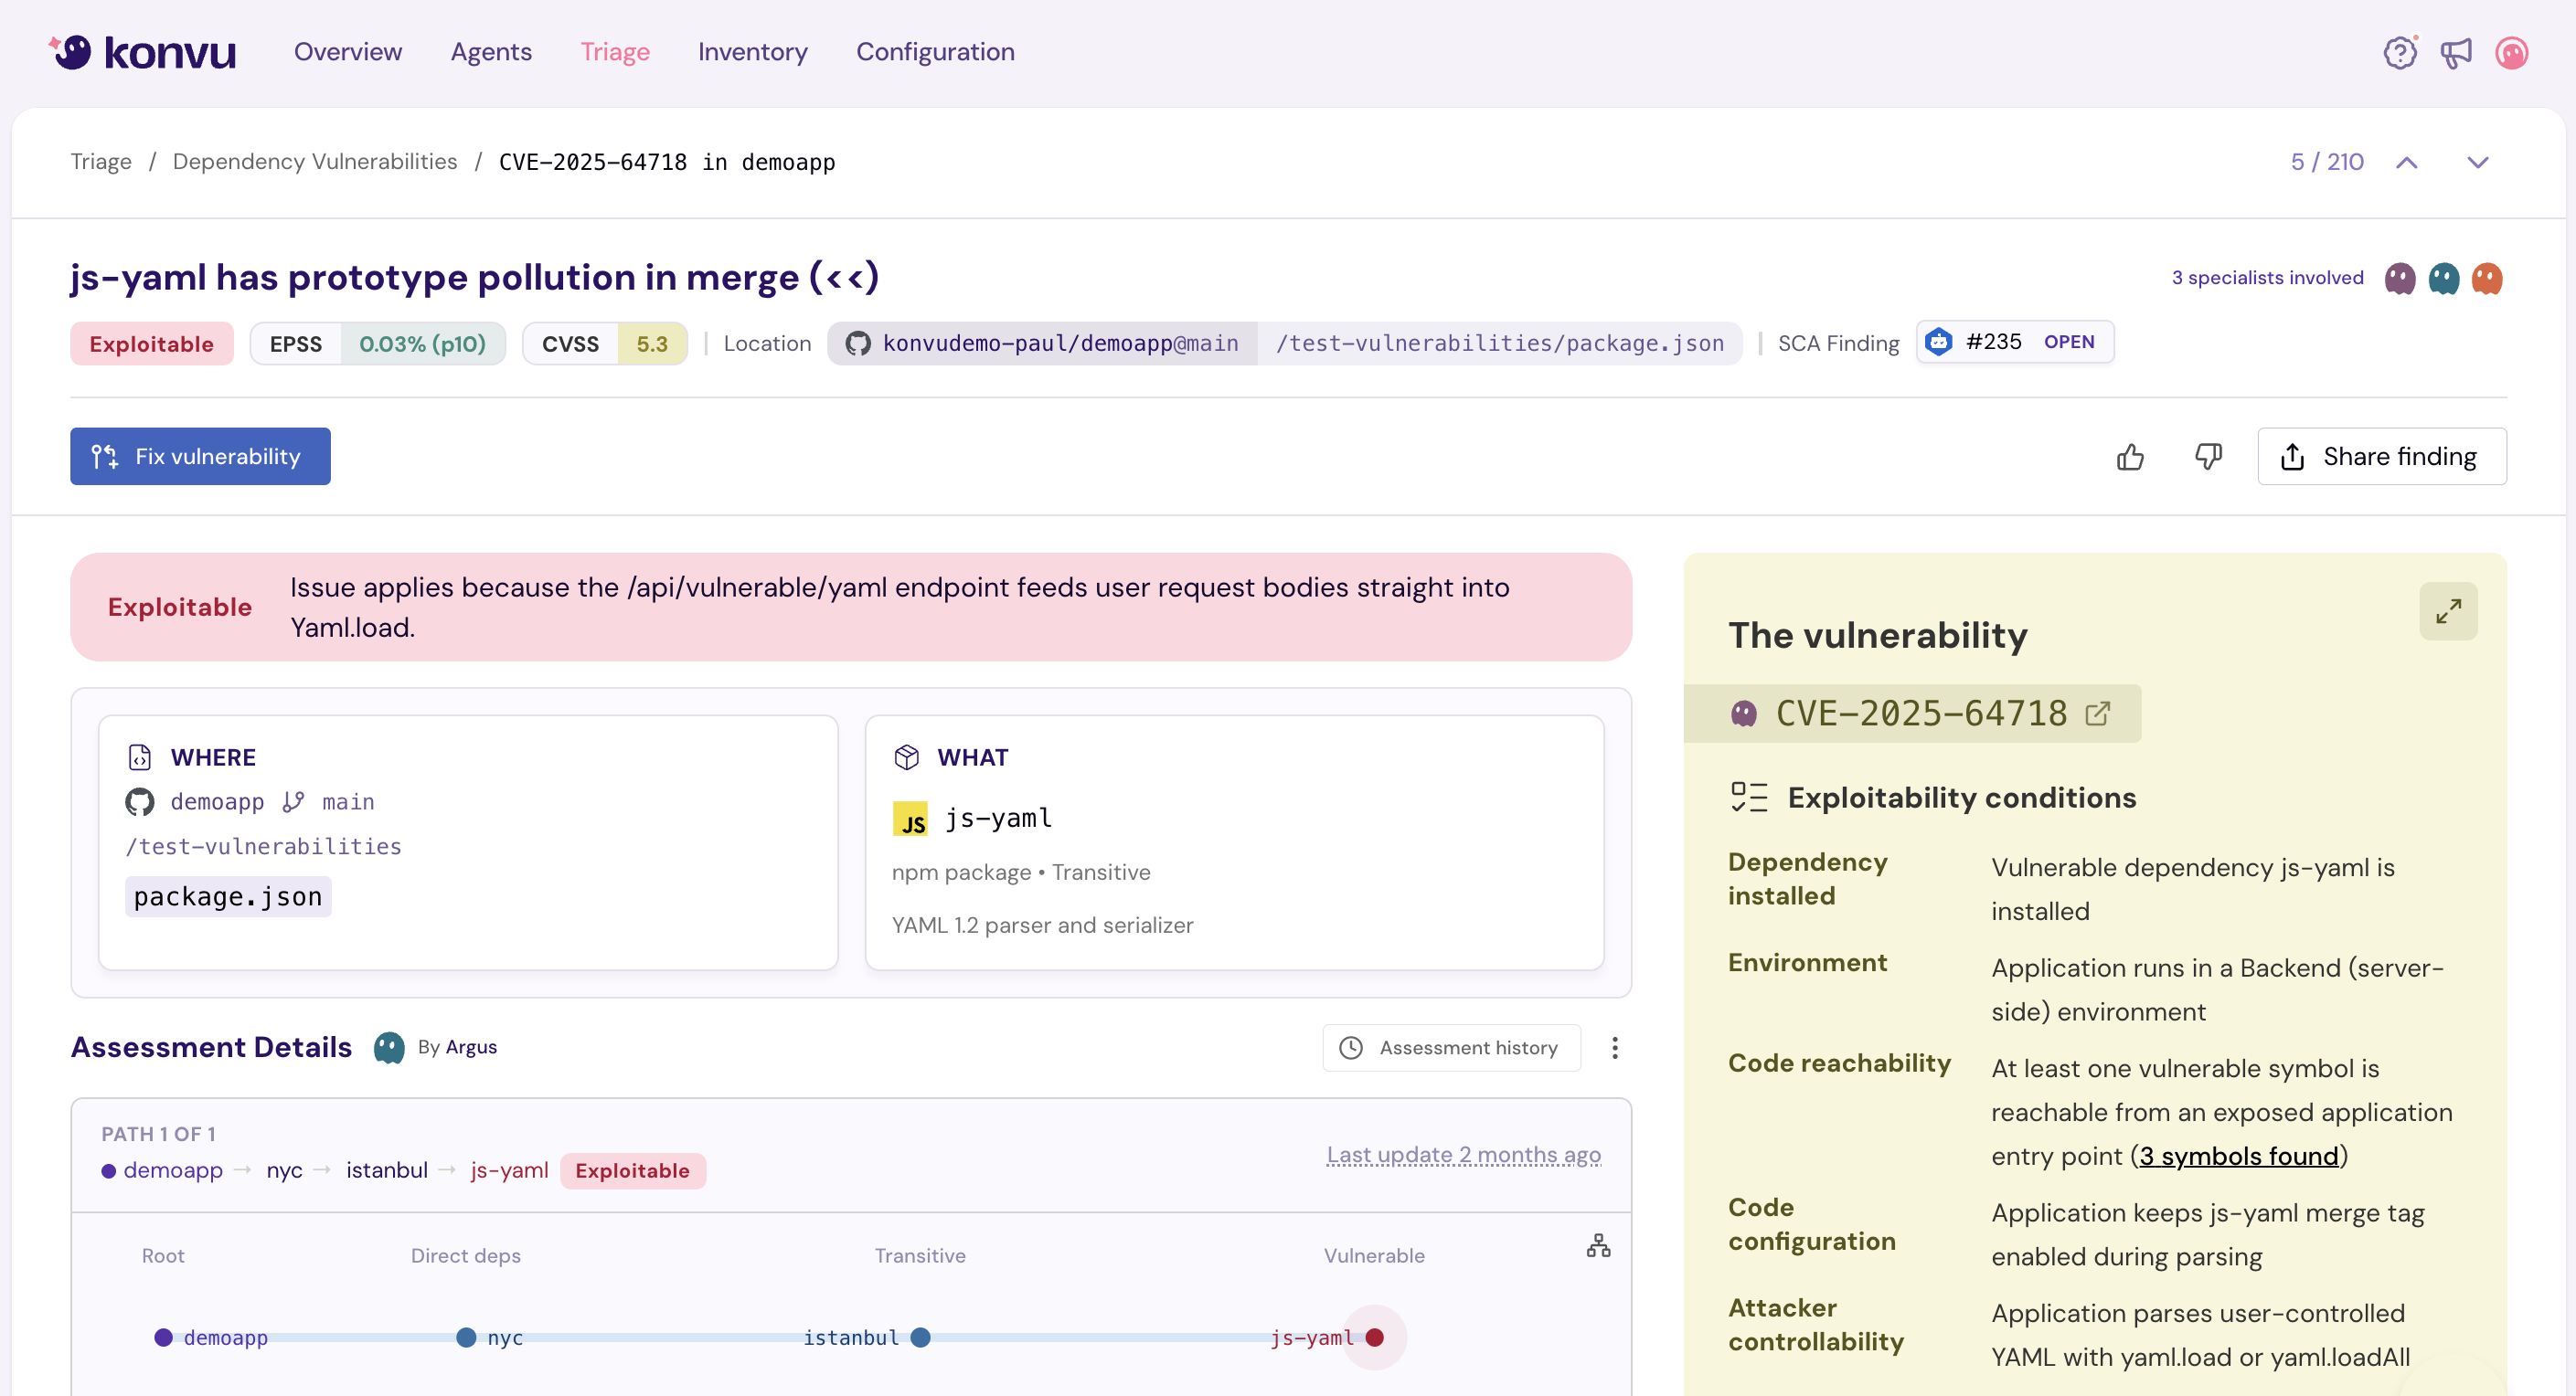Click the GitHub icon in WHERE card
The height and width of the screenshot is (1396, 2576).
140,801
